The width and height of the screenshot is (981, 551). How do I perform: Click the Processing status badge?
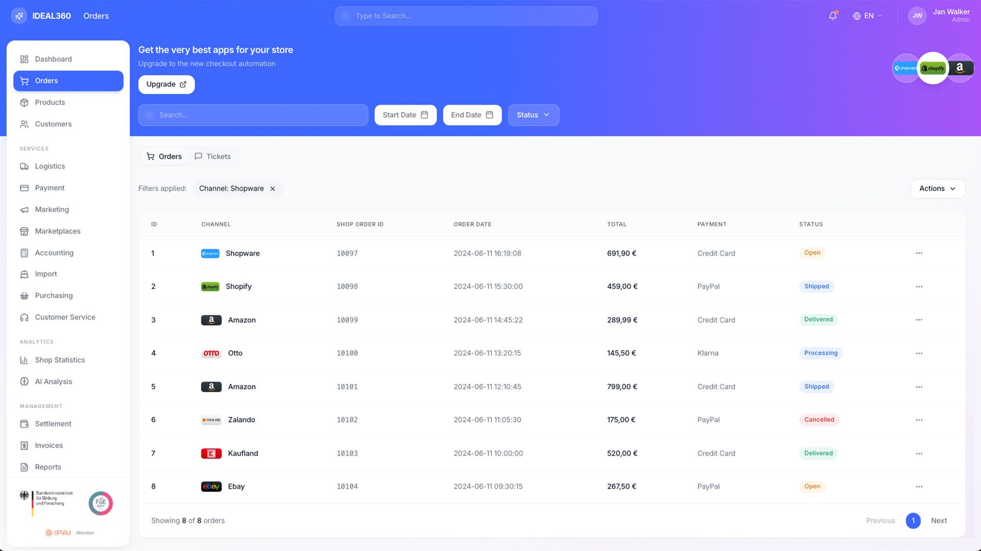[821, 353]
